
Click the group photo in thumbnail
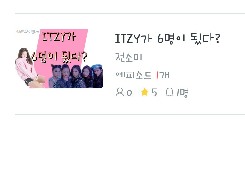coord(76,76)
